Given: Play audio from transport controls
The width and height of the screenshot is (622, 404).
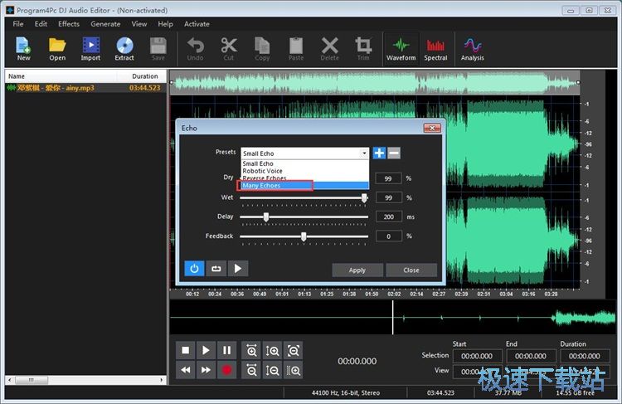Looking at the screenshot, I should (x=206, y=350).
